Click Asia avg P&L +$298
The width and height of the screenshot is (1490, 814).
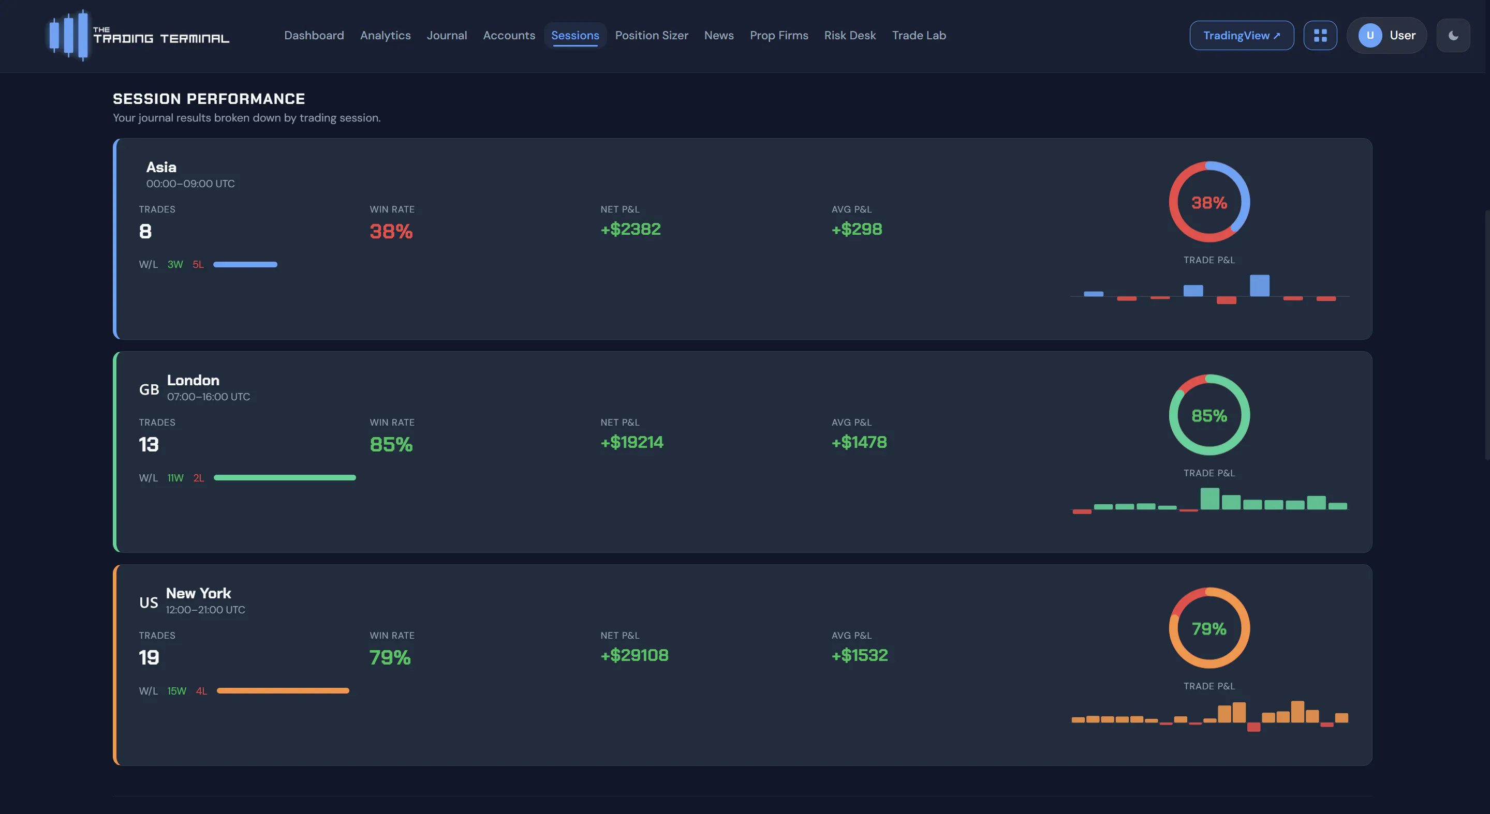(857, 229)
